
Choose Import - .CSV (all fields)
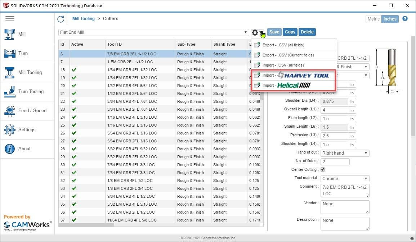pyautogui.click(x=294, y=65)
